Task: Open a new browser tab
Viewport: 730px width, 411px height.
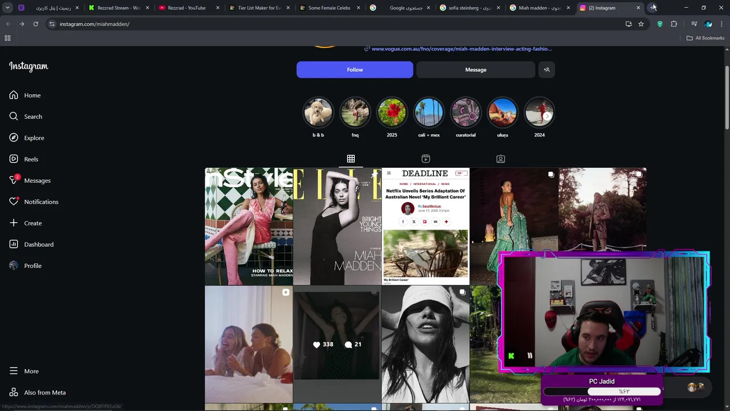Action: pos(652,8)
